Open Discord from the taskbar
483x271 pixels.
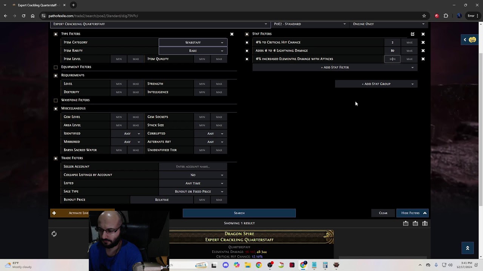[226, 265]
